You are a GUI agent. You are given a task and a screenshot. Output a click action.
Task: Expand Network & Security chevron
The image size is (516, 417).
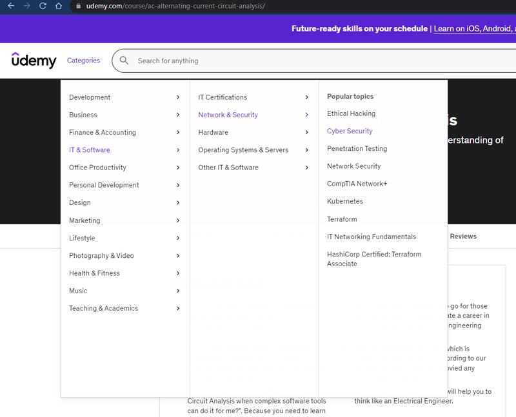(x=307, y=115)
